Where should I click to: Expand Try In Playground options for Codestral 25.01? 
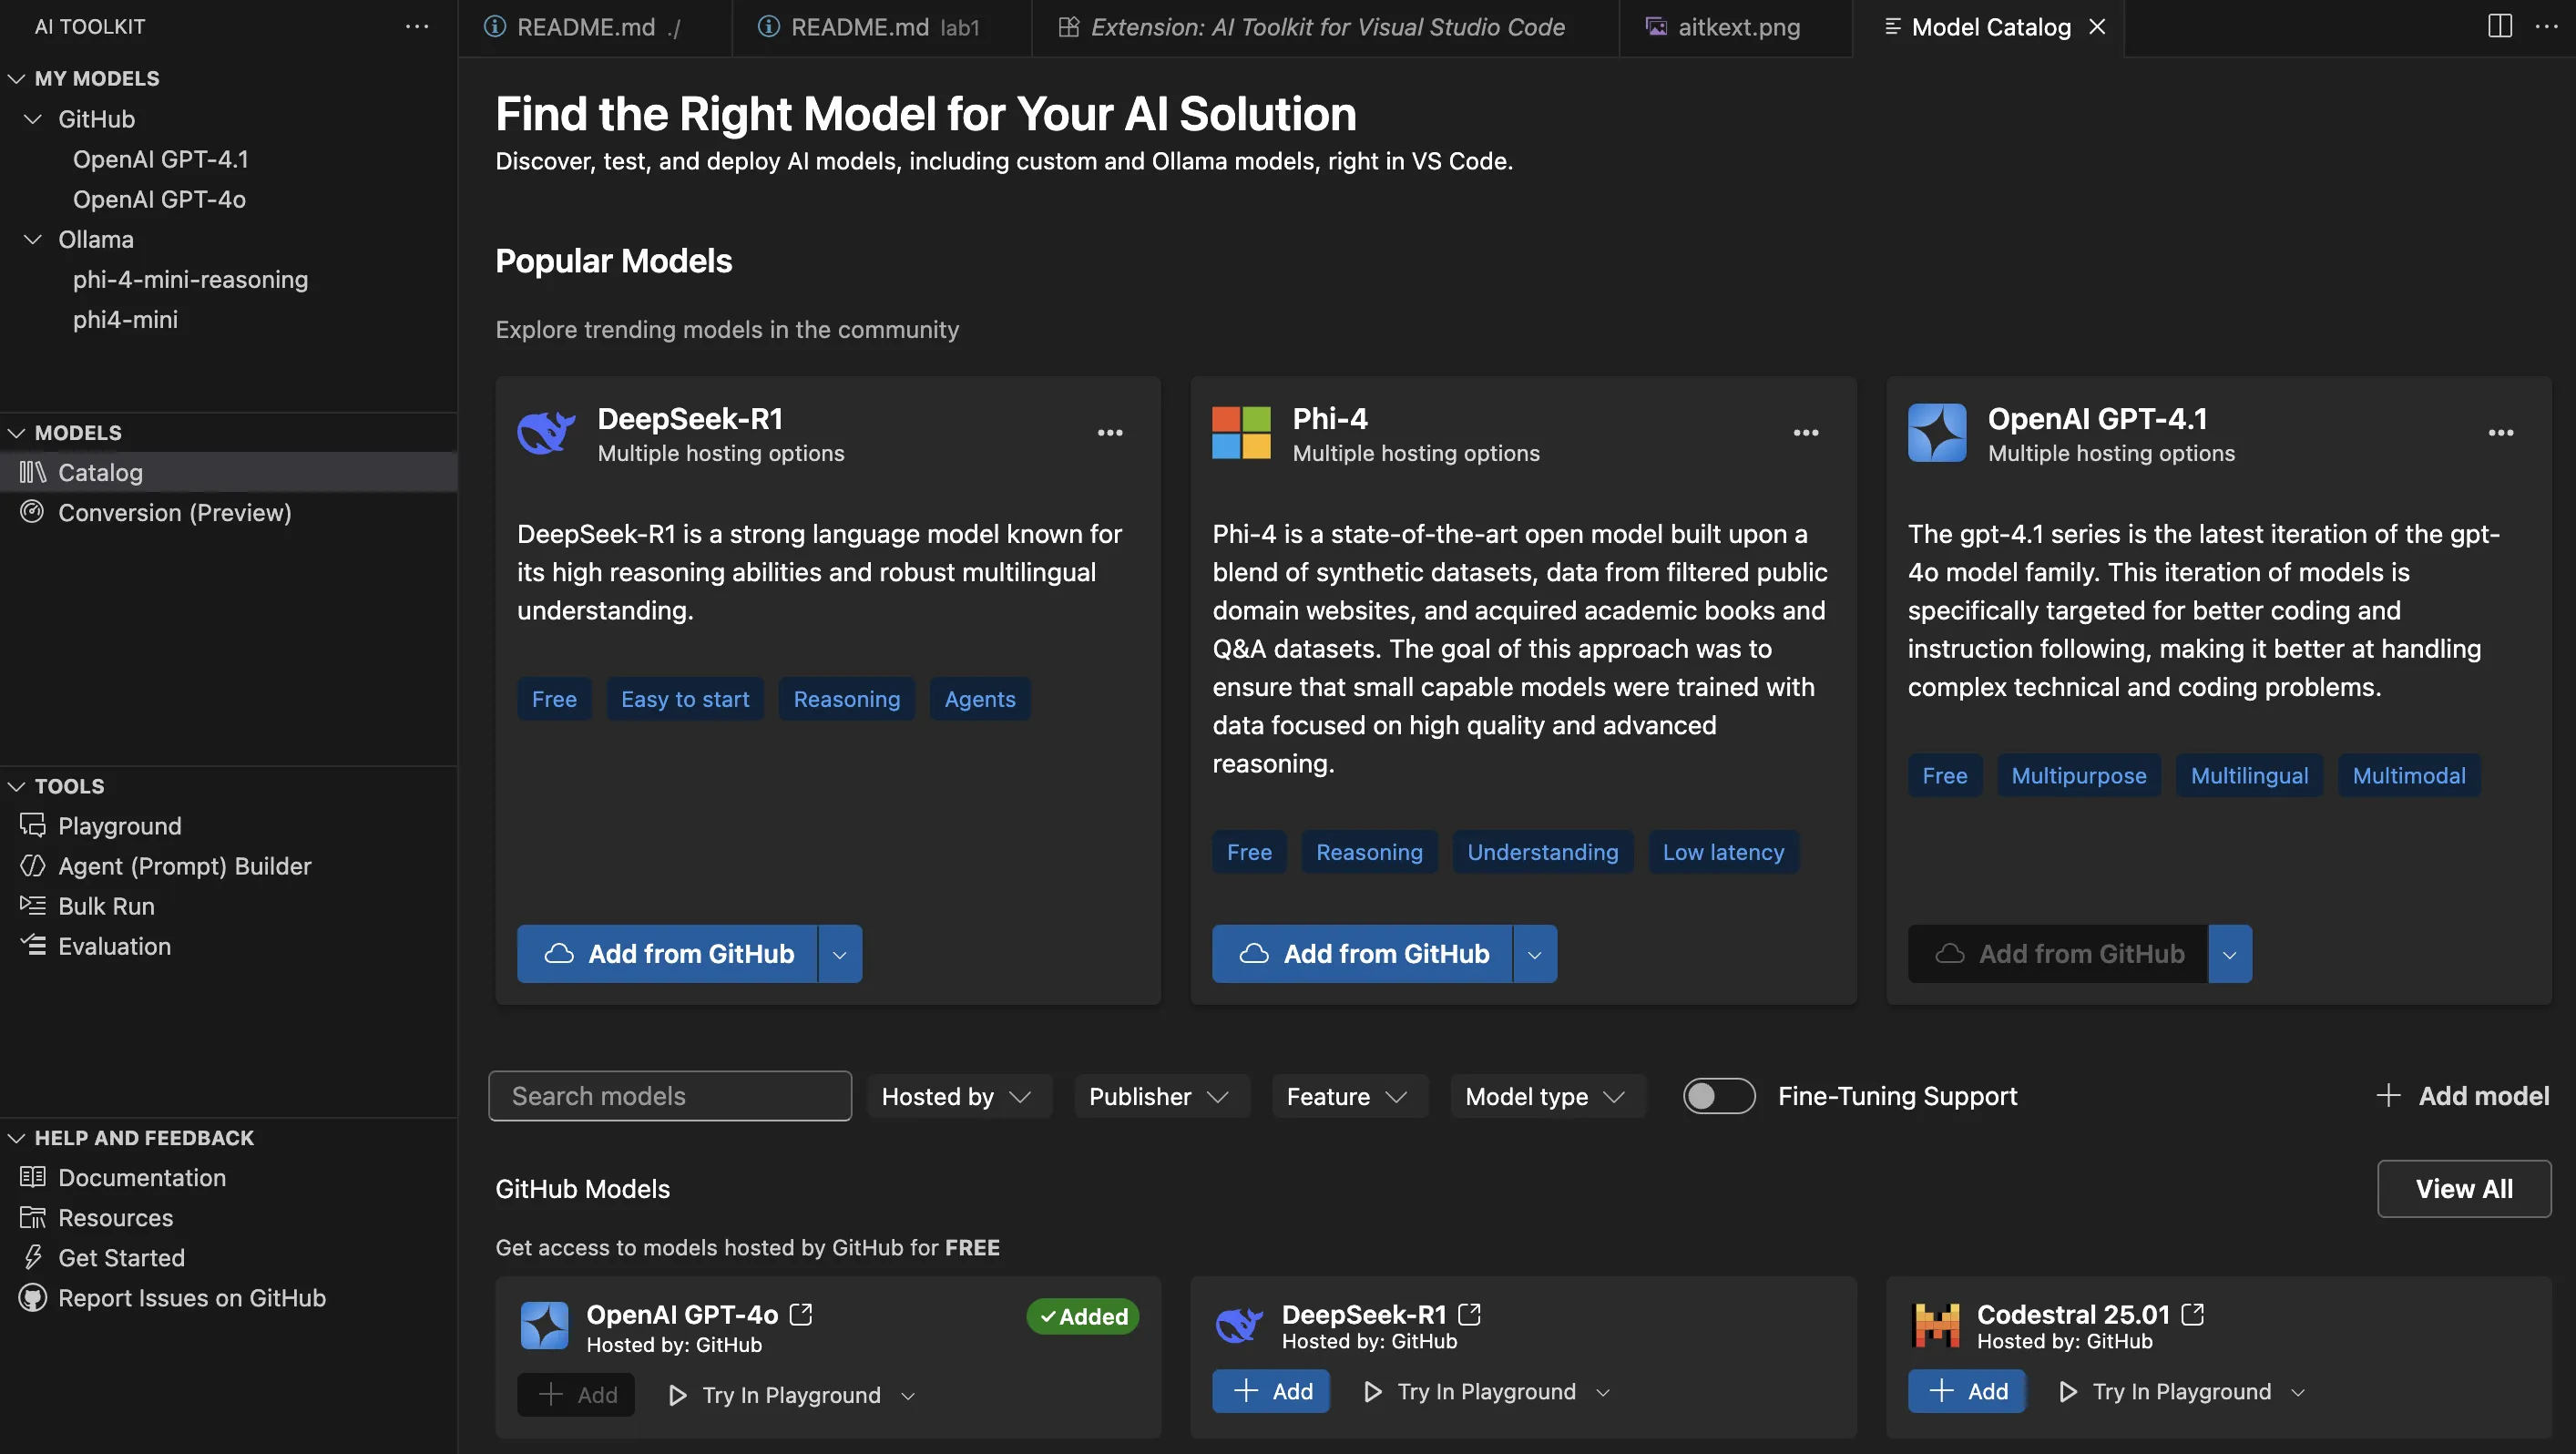[2298, 1392]
